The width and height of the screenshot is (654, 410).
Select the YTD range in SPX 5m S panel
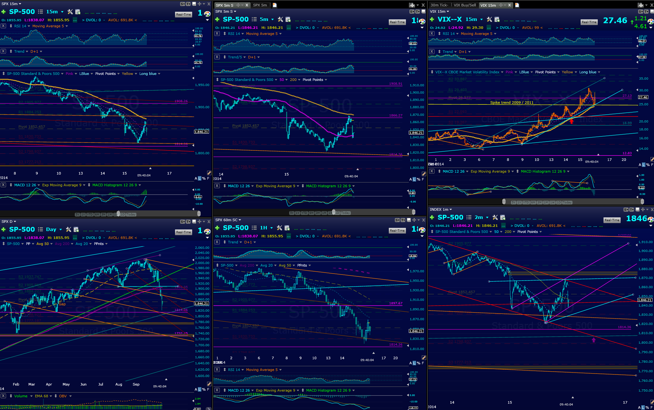(x=304, y=213)
